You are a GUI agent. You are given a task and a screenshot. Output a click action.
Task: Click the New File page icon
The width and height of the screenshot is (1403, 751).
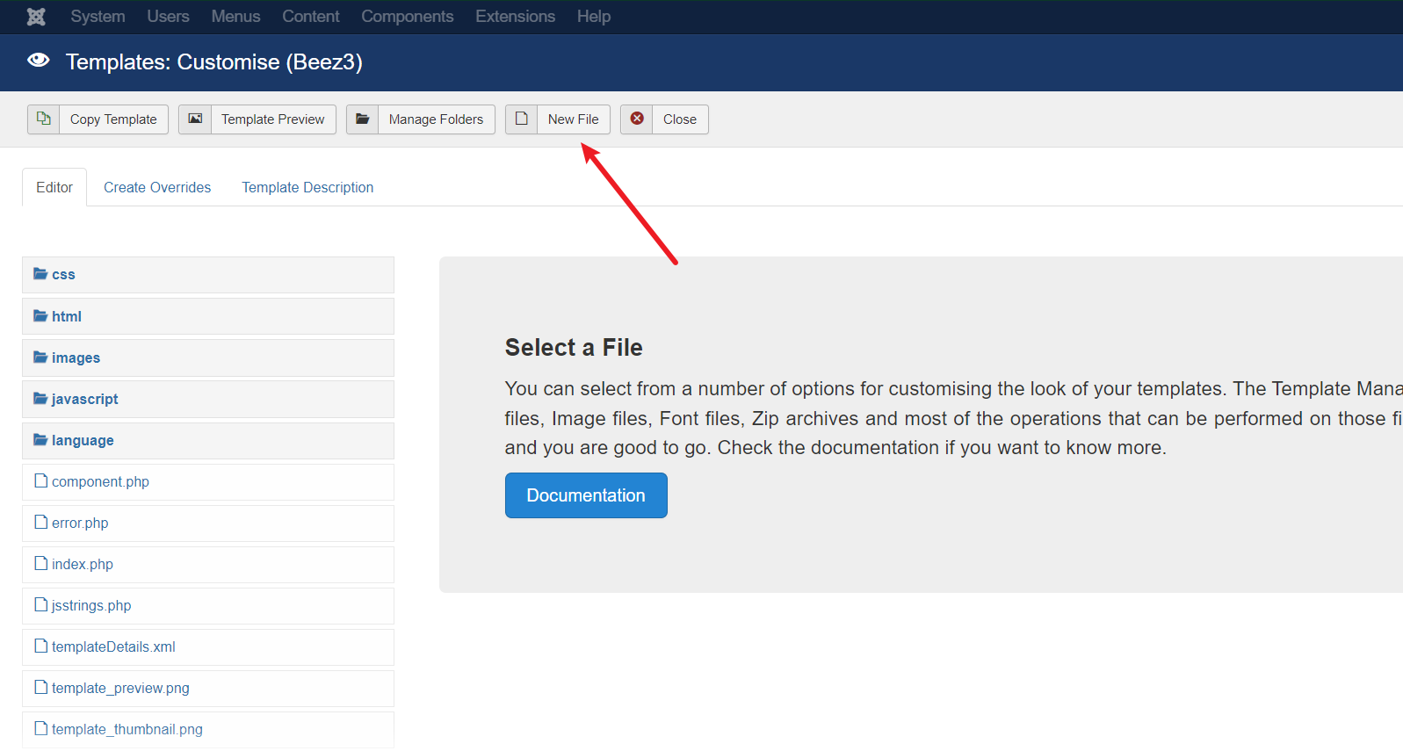[521, 119]
